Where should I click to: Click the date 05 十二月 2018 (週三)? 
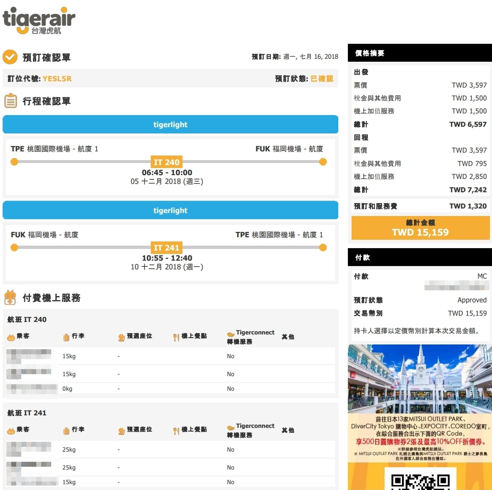pos(167,181)
